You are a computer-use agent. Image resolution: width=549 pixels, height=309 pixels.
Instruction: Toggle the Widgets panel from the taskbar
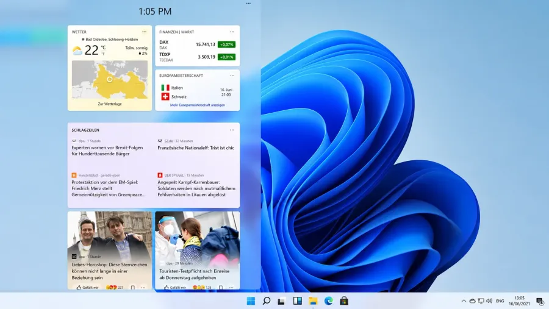(297, 301)
